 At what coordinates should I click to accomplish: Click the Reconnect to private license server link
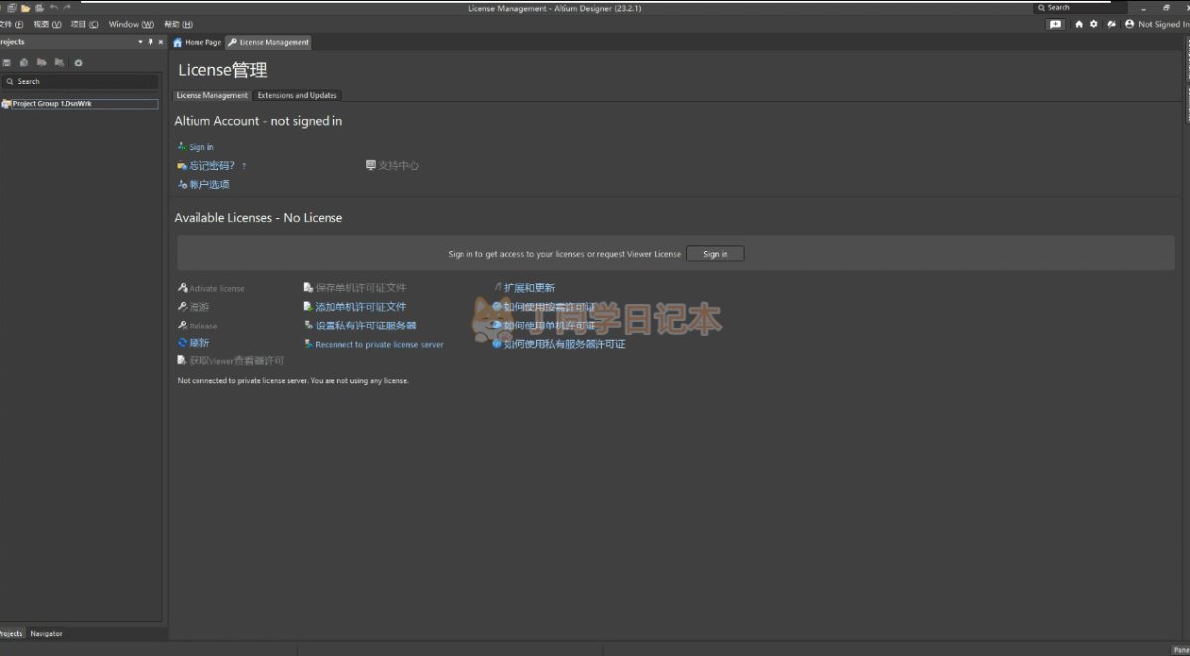click(379, 344)
